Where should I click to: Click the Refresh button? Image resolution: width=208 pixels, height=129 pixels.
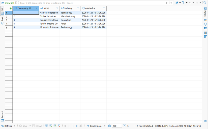click(x=7, y=126)
